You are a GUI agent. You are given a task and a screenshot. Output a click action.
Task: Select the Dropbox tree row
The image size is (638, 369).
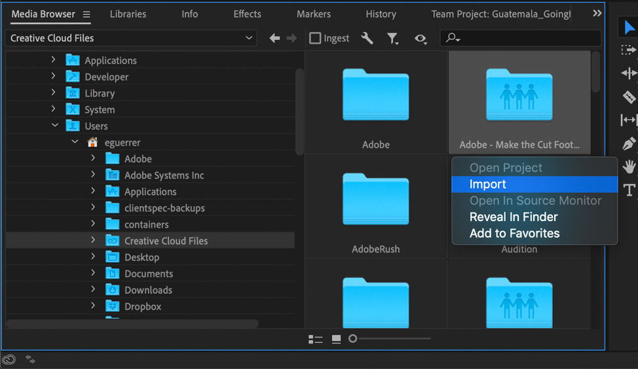[x=150, y=306]
